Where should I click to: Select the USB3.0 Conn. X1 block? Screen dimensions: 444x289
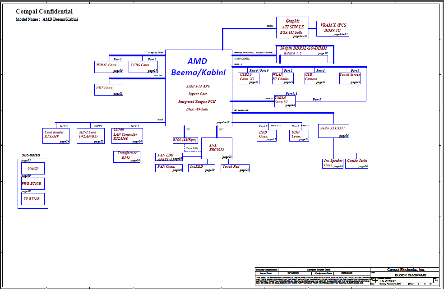coord(285,101)
